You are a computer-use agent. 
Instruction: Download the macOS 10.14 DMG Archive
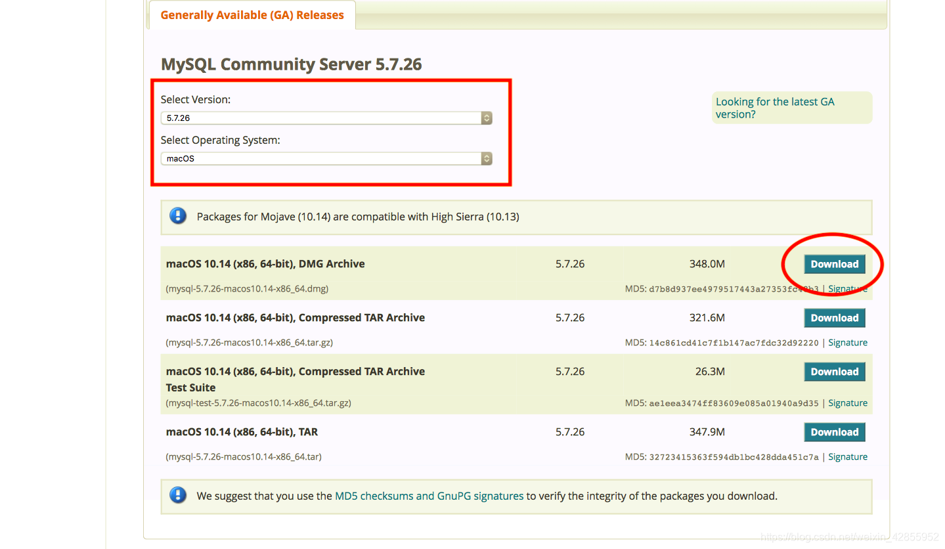[x=835, y=264]
